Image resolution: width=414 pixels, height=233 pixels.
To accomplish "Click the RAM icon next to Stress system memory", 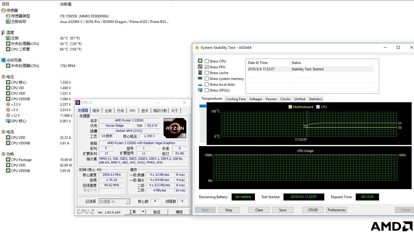I will point(200,78).
